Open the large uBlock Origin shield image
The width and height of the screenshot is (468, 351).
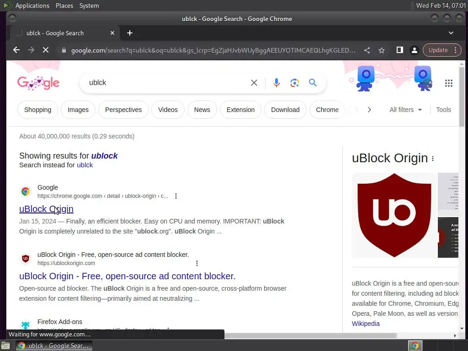pos(394,215)
